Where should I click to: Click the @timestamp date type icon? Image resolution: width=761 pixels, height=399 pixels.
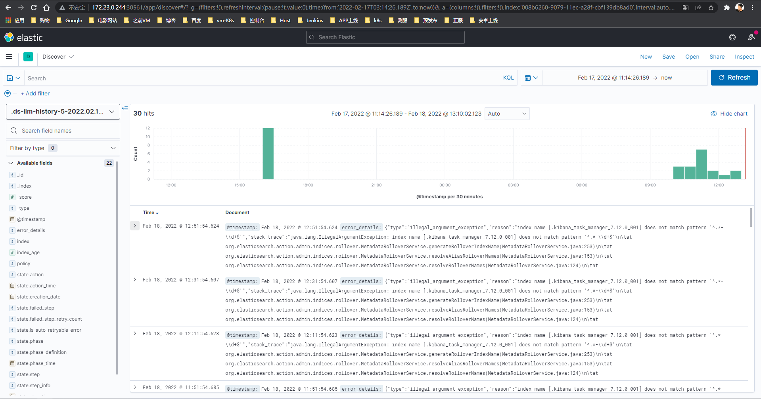[x=12, y=219]
